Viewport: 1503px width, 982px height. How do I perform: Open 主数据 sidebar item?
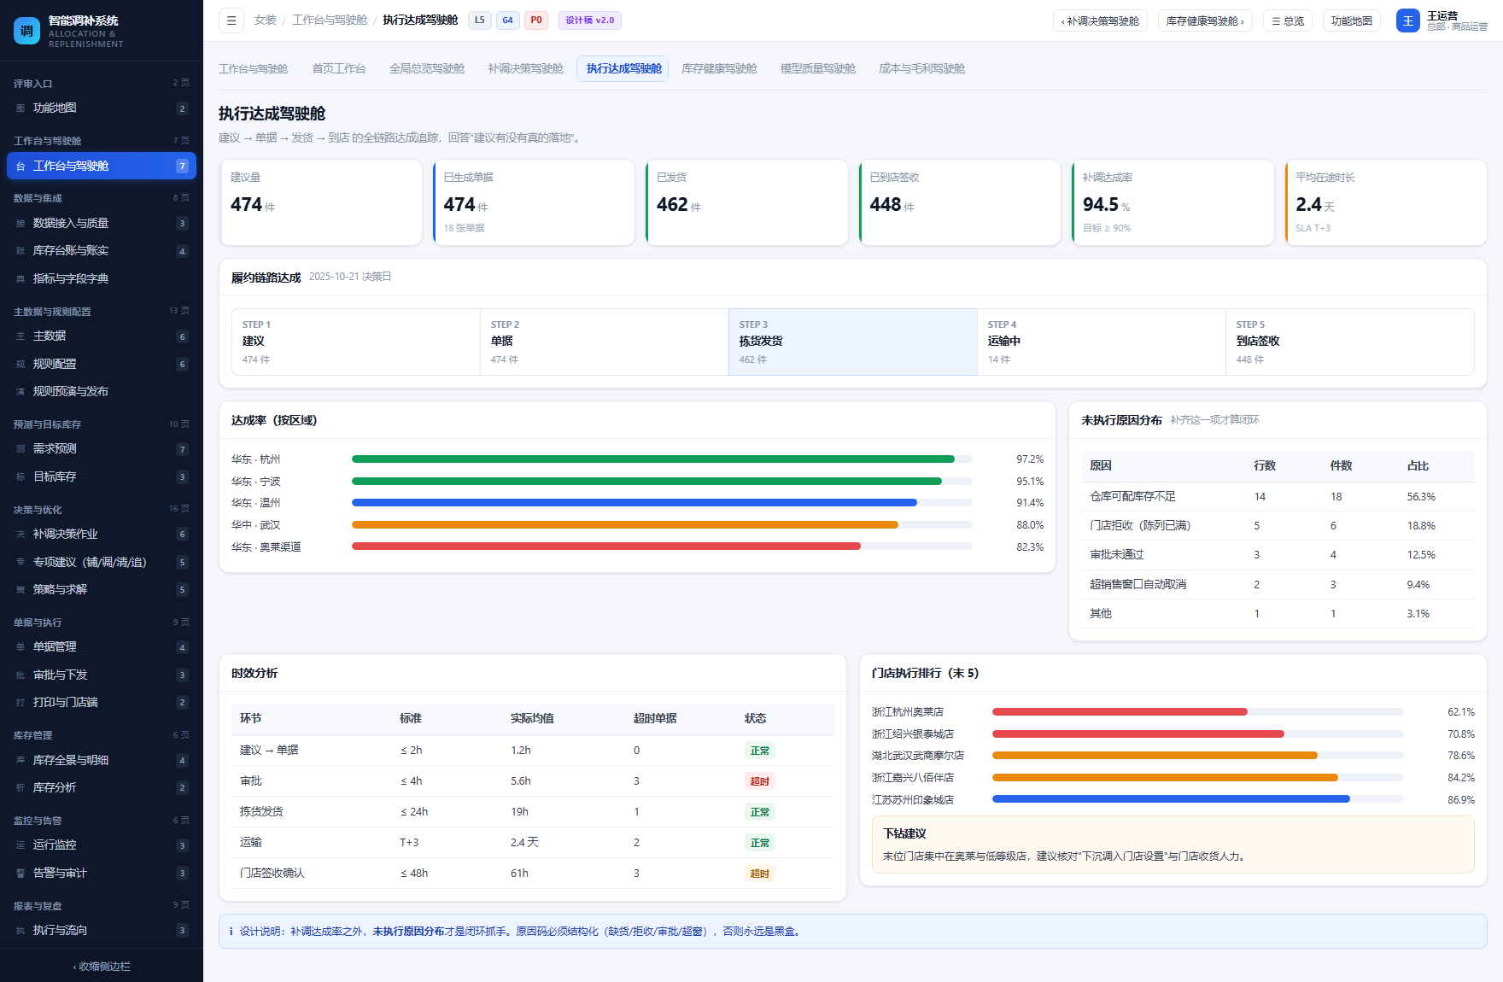(102, 336)
